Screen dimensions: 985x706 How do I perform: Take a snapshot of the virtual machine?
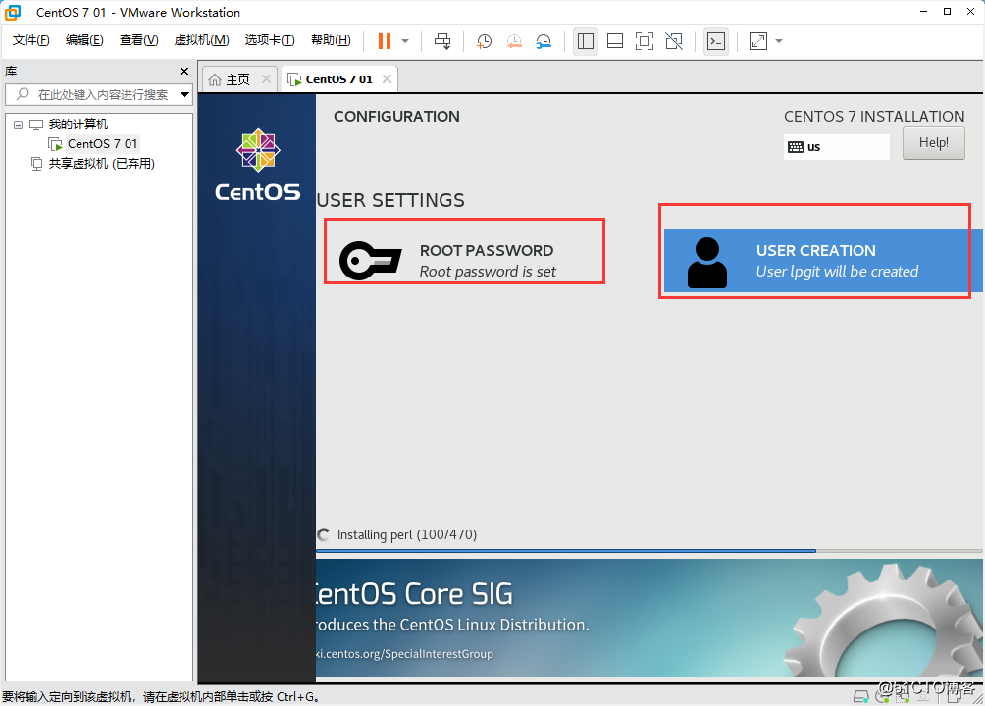click(484, 41)
